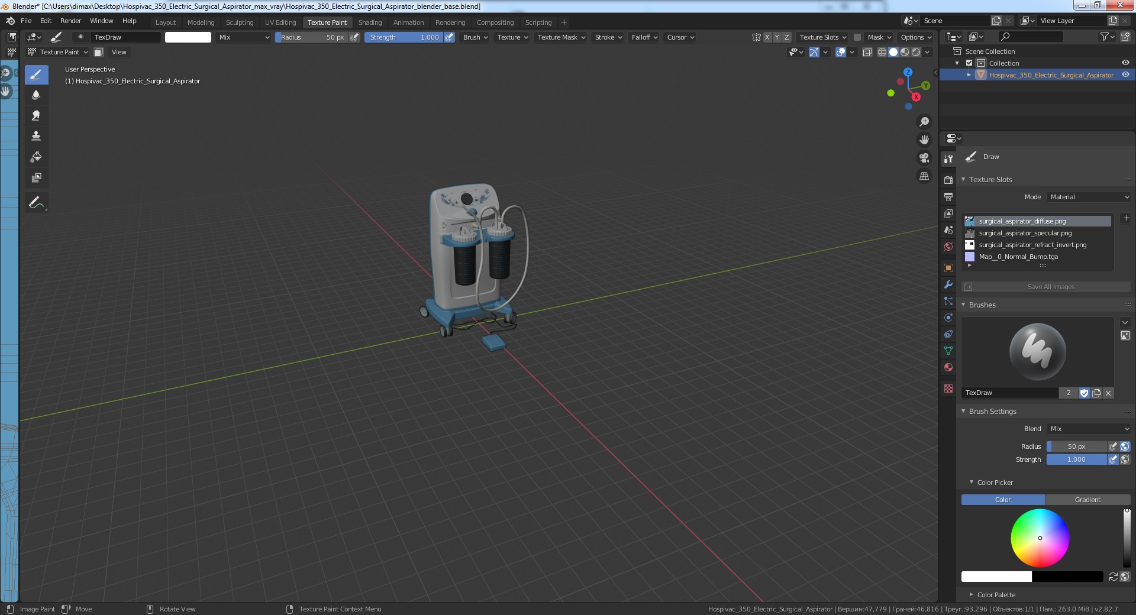Open the Material mode dropdown
Screen dimensions: 1136x615
coord(1089,197)
